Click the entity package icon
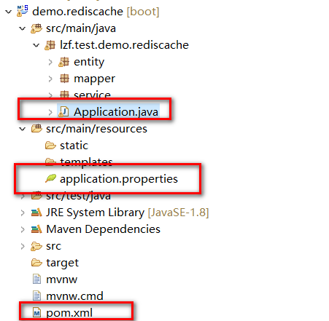 tap(64, 62)
